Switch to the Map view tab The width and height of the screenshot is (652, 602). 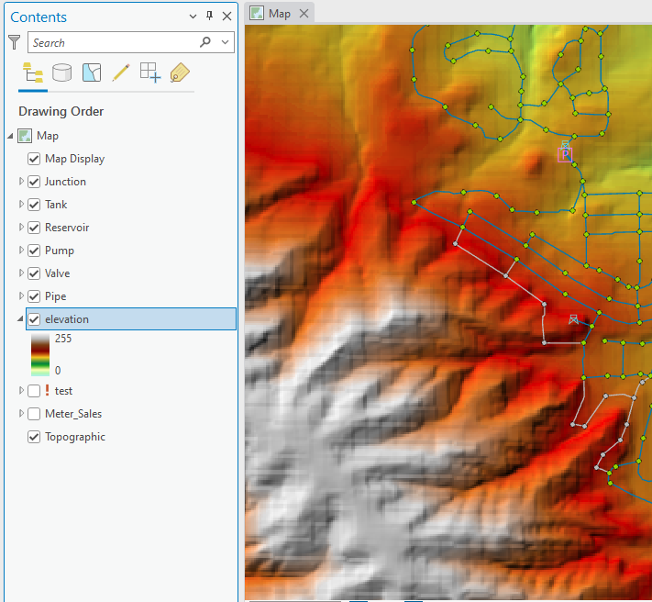point(280,14)
